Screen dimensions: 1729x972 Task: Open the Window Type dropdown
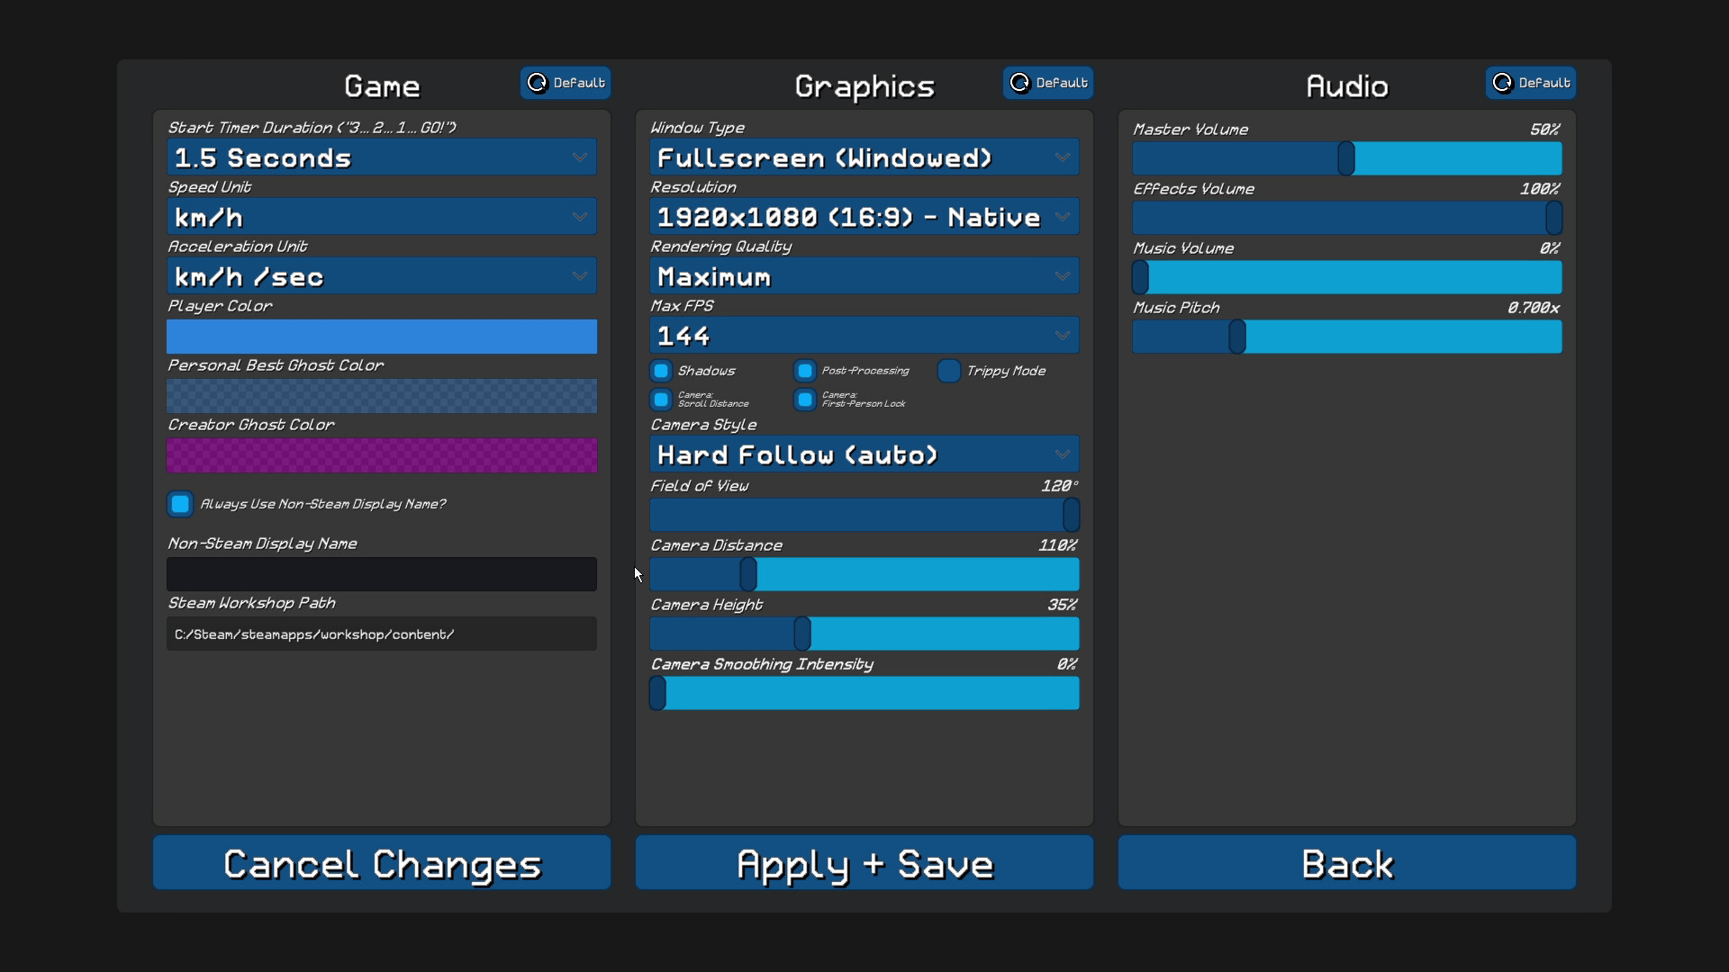pos(864,157)
